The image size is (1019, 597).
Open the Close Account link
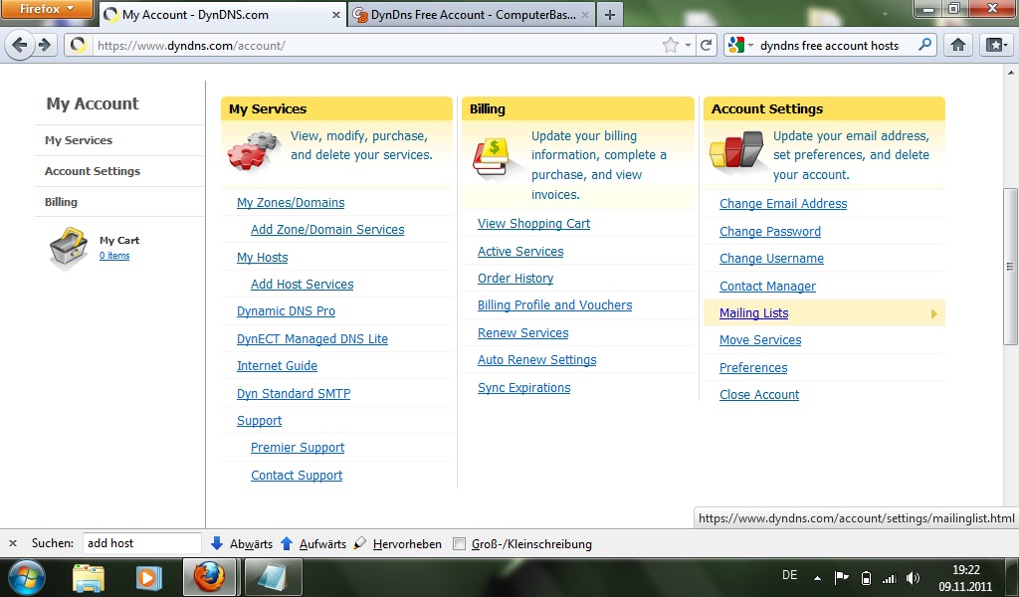(x=759, y=394)
